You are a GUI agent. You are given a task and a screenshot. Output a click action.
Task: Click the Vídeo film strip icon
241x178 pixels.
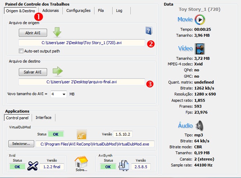pos(200,50)
